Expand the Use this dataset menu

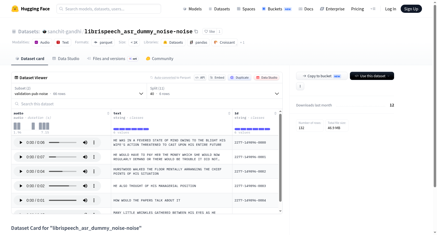[372, 76]
